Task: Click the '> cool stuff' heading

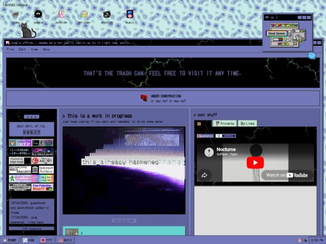Action: pos(205,114)
